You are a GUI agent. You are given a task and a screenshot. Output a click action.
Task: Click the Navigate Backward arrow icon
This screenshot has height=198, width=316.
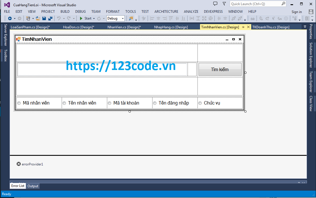[10, 18]
